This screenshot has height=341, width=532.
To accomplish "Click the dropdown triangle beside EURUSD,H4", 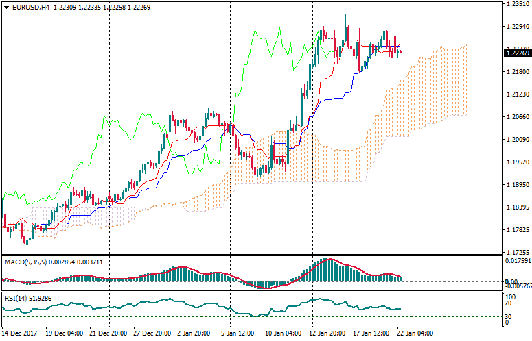I will coord(6,7).
